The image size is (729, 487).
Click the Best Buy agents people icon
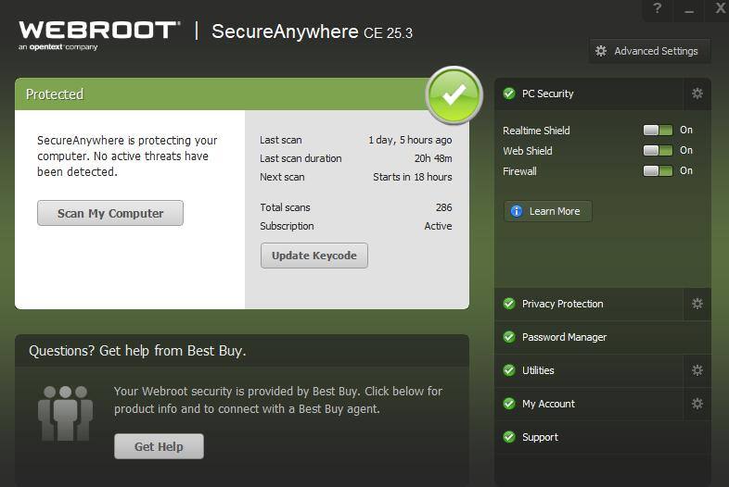tap(65, 413)
